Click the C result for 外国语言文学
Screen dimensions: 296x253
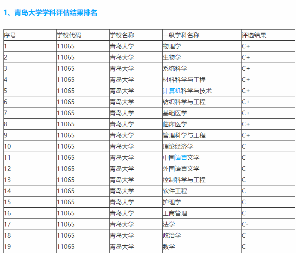268,169
